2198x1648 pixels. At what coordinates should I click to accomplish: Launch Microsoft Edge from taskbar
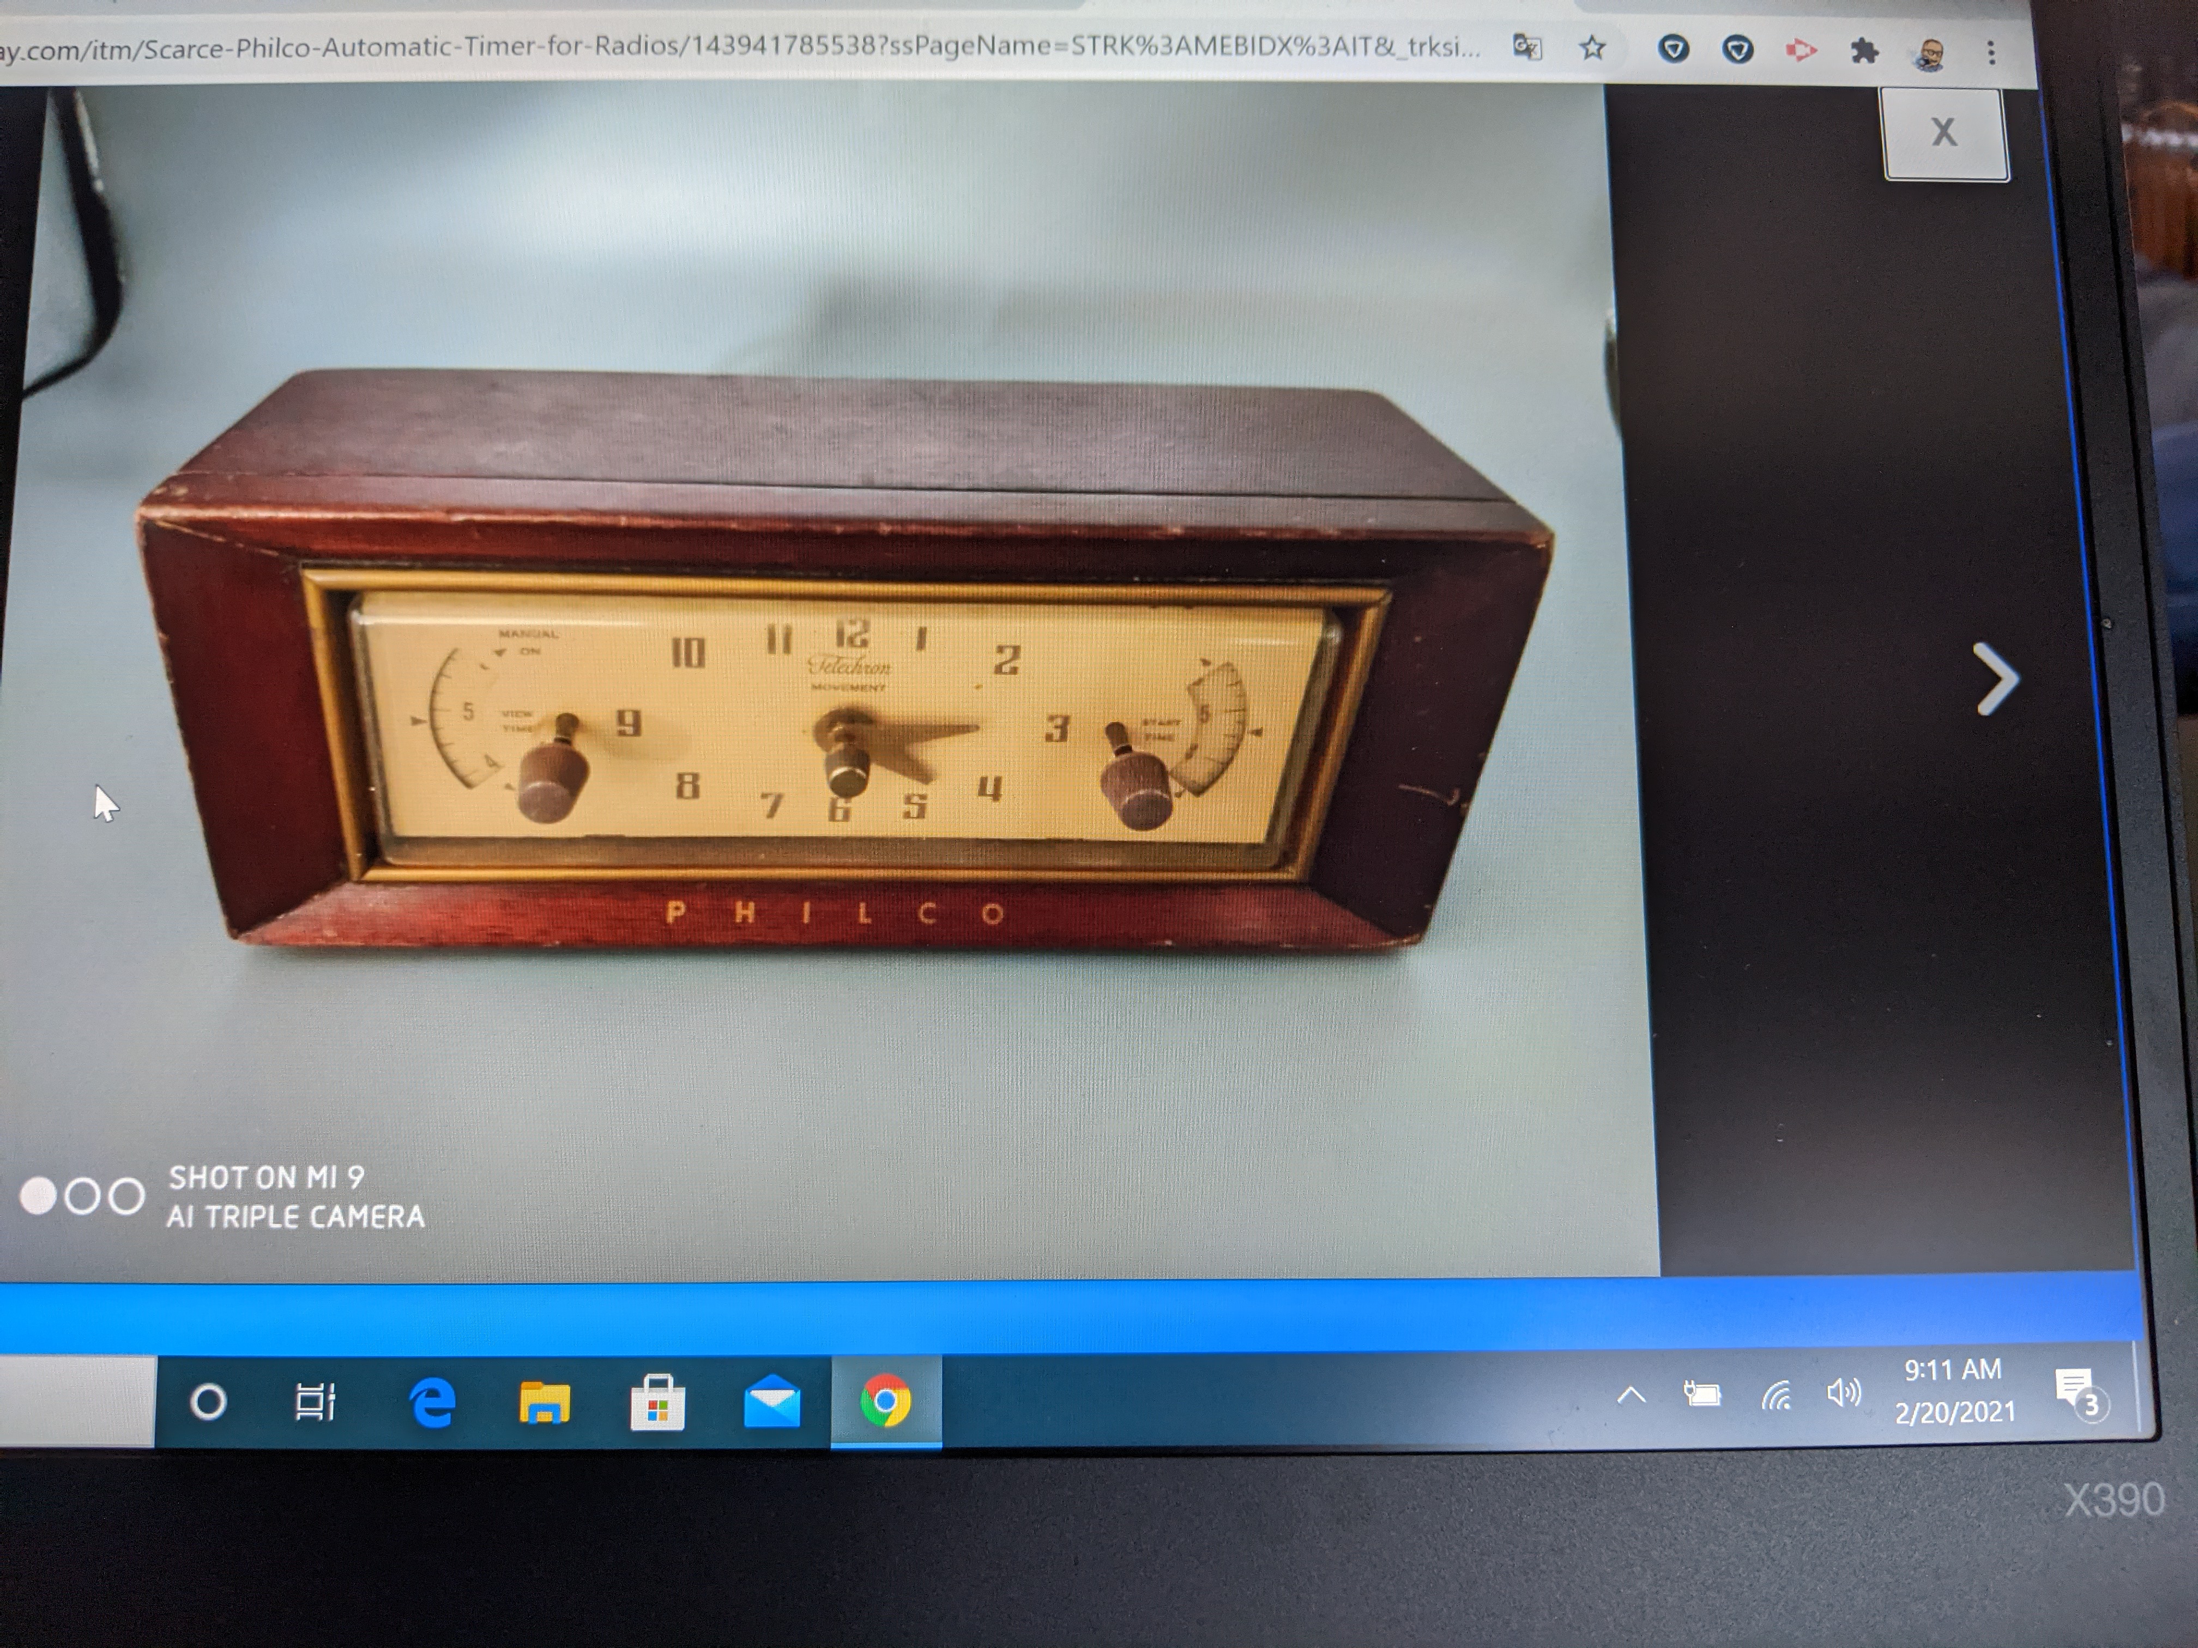[432, 1403]
